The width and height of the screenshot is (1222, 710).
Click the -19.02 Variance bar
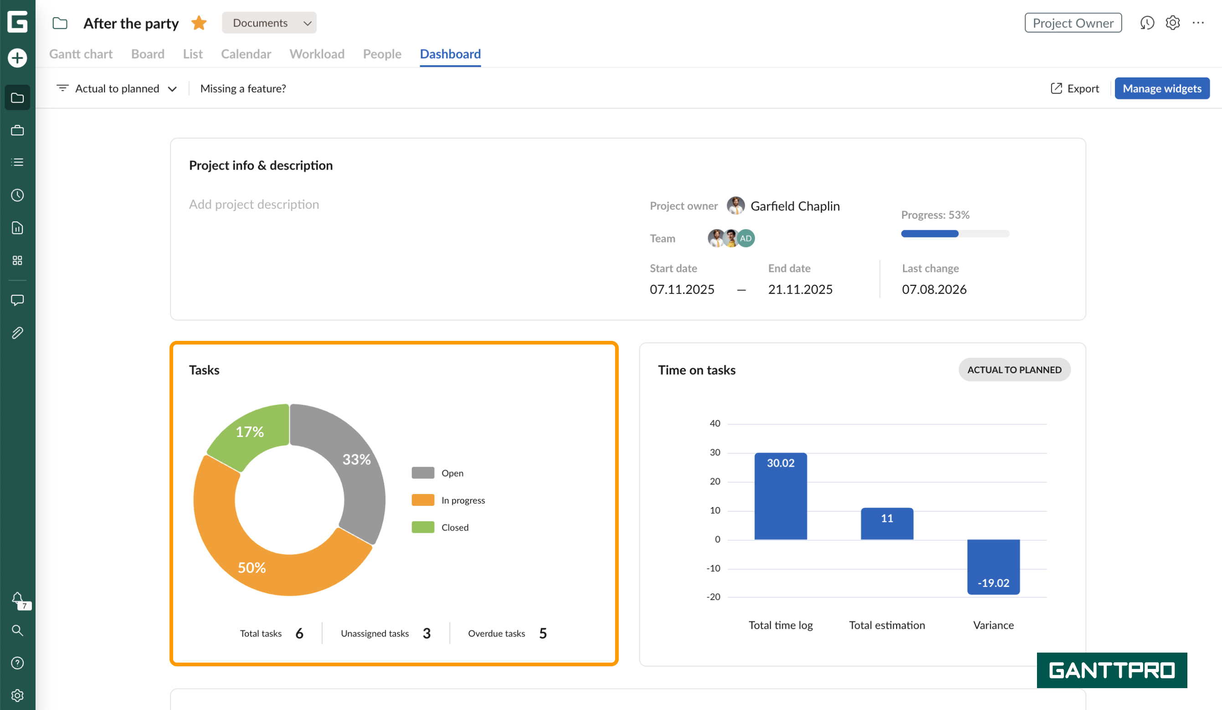993,567
